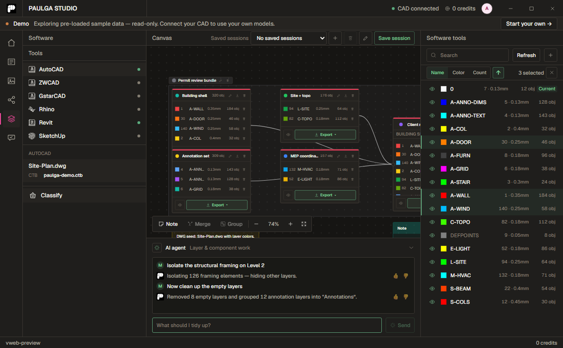Viewport: 563px width, 348px height.
Task: Delete the saved session trash icon
Action: click(x=350, y=38)
